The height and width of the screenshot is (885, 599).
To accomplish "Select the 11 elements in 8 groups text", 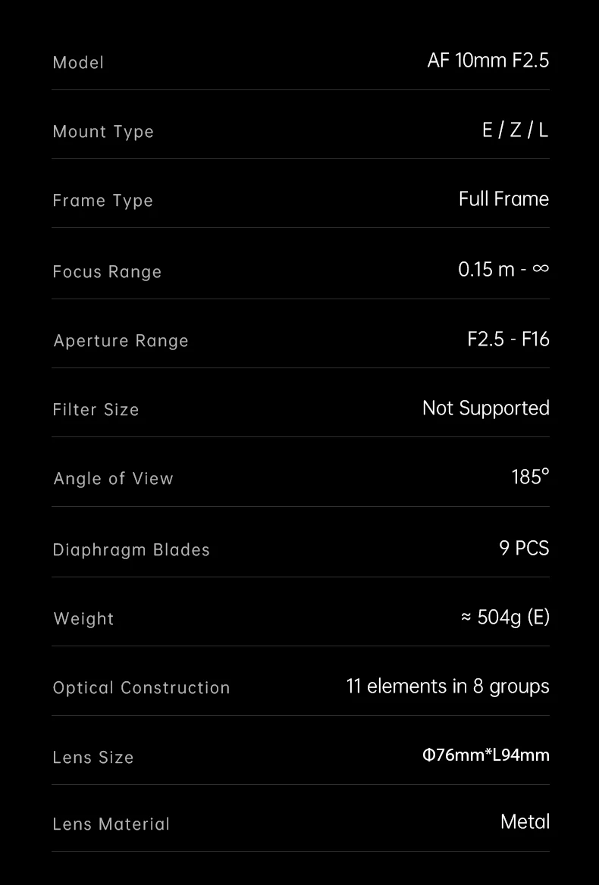I will [447, 686].
